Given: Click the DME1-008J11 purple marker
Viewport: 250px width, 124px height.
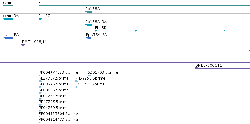Looking at the screenshot, I should (23, 45).
